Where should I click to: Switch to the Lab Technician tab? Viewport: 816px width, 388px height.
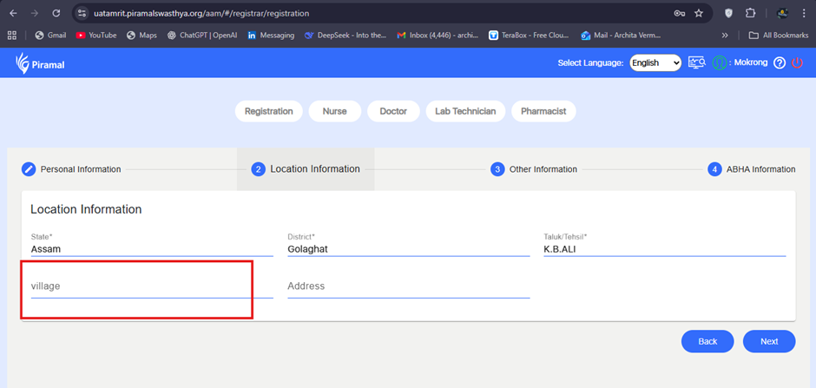(465, 111)
